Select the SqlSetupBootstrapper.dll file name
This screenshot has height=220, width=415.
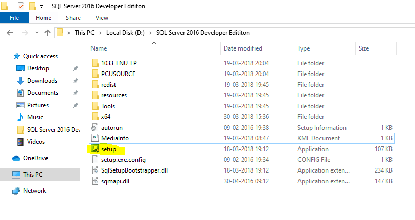tap(134, 170)
